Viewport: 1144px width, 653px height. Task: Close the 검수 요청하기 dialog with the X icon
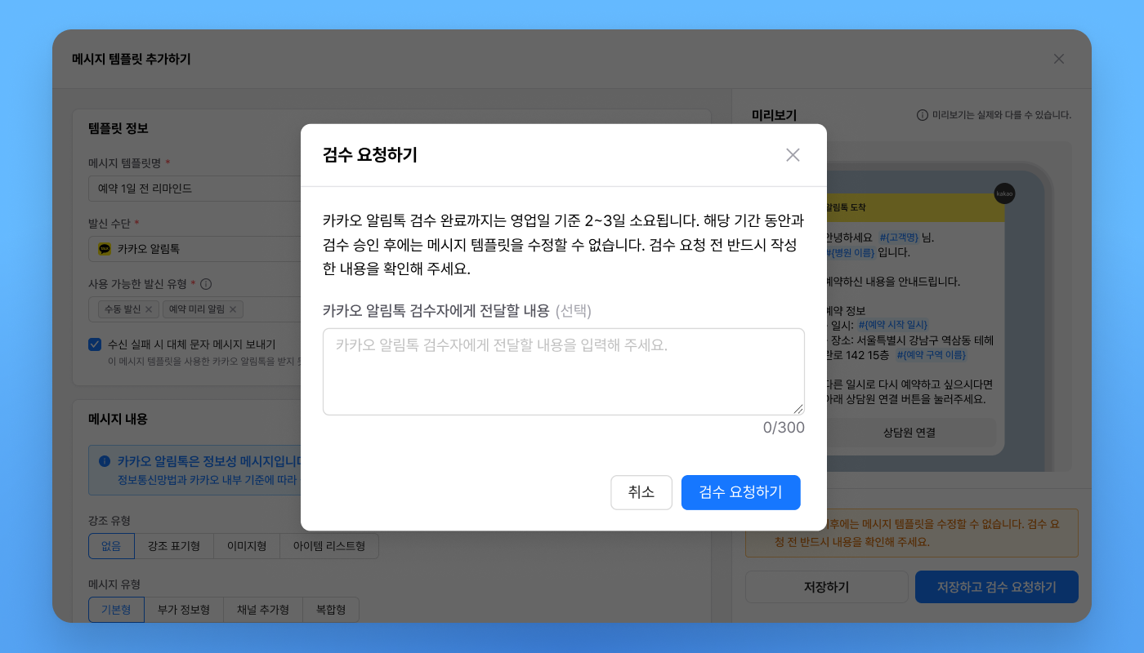pyautogui.click(x=793, y=155)
